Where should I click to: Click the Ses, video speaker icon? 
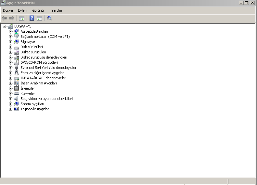click(x=16, y=99)
